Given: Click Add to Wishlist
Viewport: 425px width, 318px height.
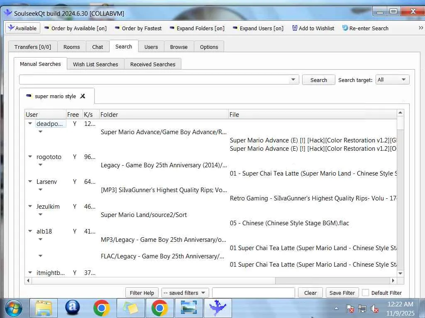Looking at the screenshot, I should pyautogui.click(x=313, y=28).
